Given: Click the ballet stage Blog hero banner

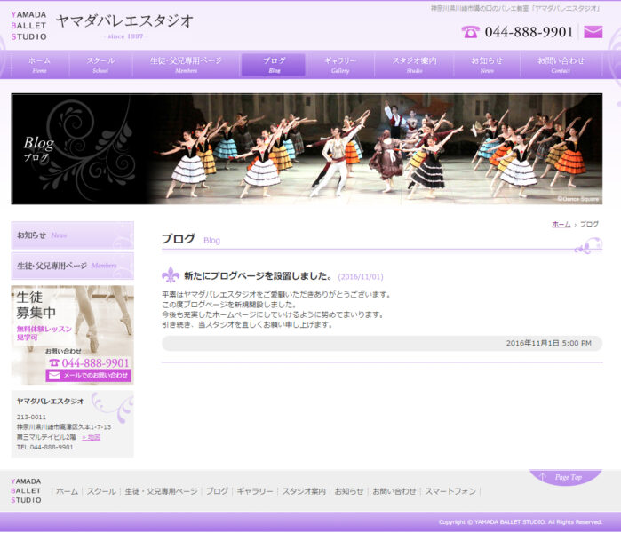Looking at the screenshot, I should [x=307, y=149].
